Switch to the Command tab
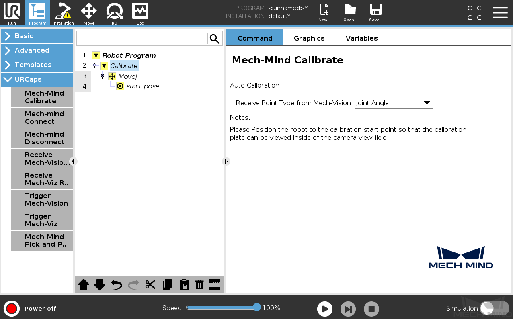 (255, 38)
